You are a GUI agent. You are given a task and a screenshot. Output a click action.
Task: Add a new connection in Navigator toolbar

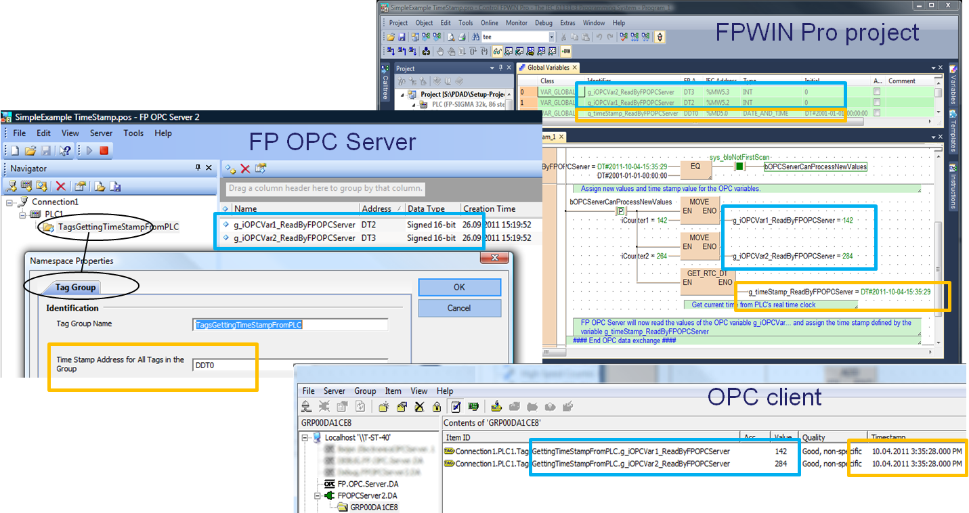pyautogui.click(x=11, y=186)
